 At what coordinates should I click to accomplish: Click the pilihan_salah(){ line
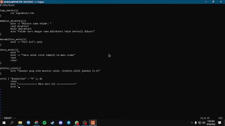tap(11, 68)
